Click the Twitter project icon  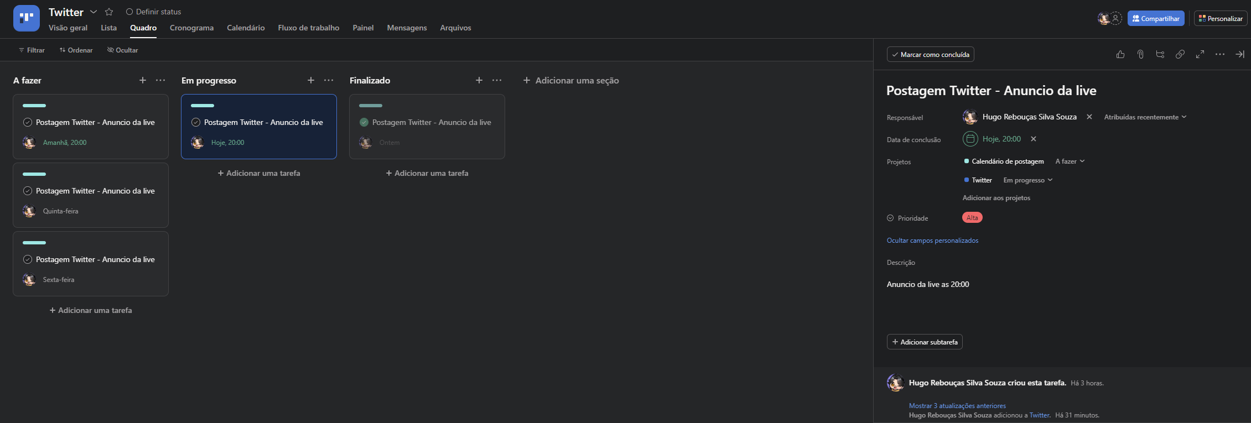click(x=27, y=18)
